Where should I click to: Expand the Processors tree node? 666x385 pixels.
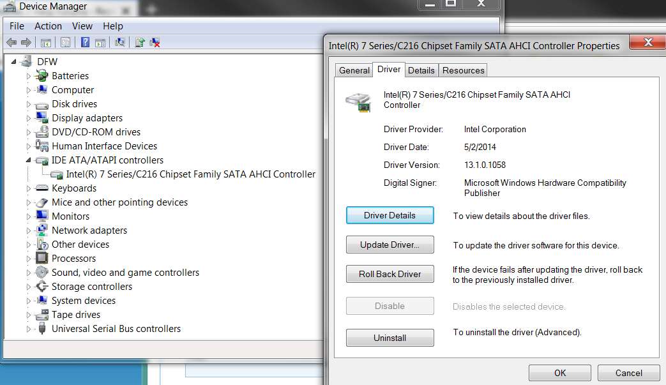29,259
